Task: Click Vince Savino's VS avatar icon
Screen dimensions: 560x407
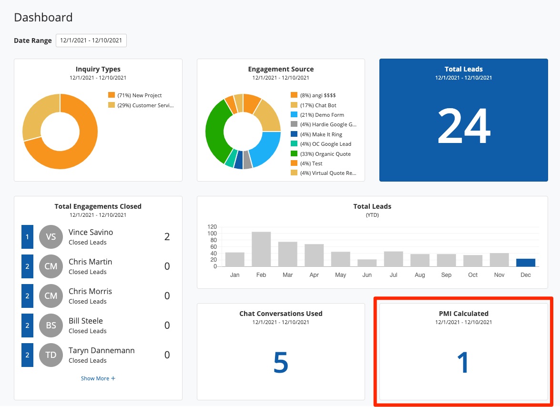Action: (x=51, y=237)
